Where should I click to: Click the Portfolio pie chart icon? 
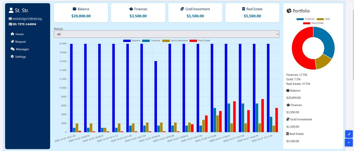point(289,11)
